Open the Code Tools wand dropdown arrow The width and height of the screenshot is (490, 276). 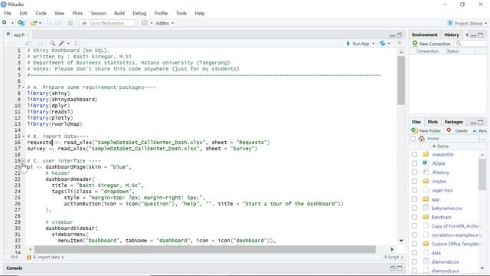(x=68, y=44)
